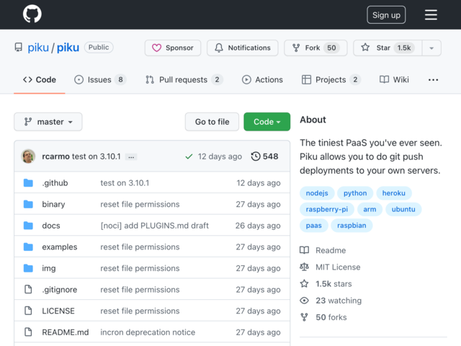Open the Actions tab
The image size is (461, 346).
(x=262, y=80)
